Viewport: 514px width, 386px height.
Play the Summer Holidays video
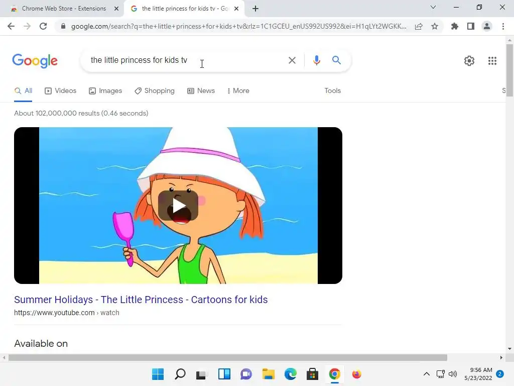pos(178,206)
